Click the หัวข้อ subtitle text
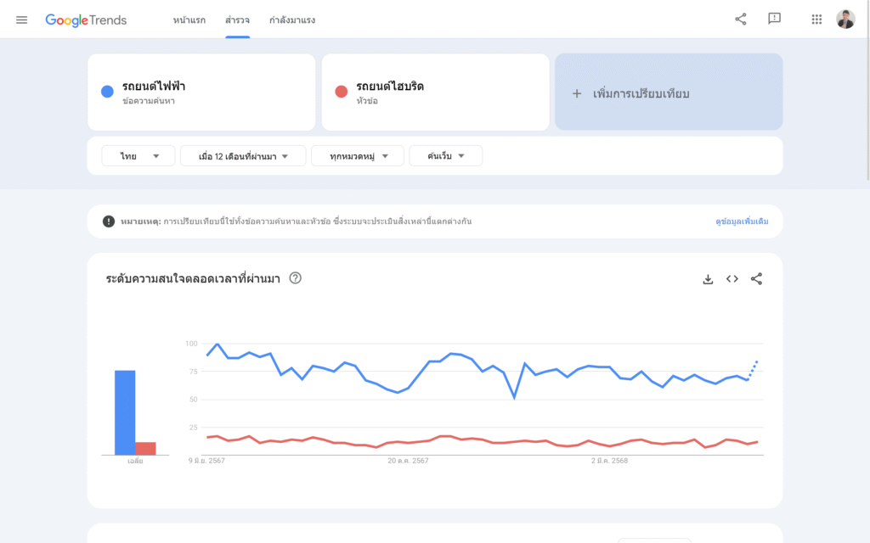The image size is (870, 543). (x=367, y=101)
